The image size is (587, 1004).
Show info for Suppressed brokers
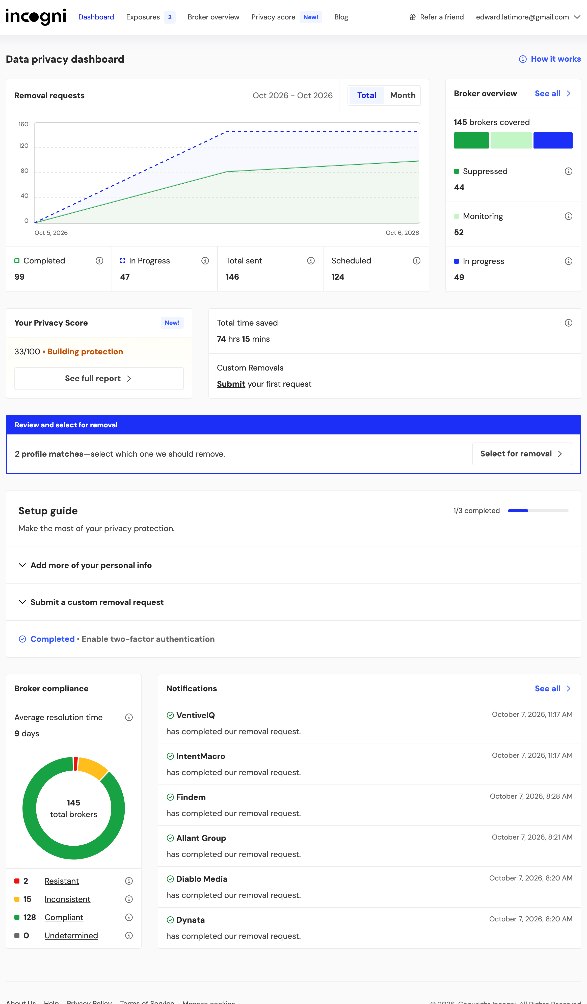(569, 171)
